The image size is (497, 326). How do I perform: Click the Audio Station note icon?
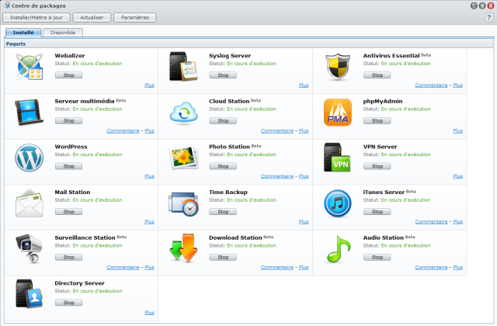(338, 249)
